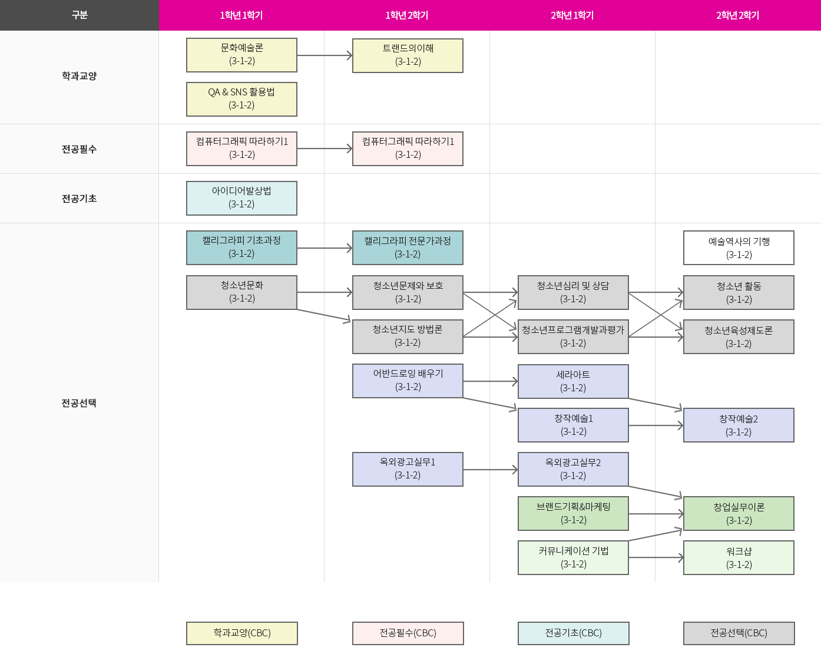Open the 문화예술론 course box
Viewport: 821px width, 667px height.
coord(241,55)
